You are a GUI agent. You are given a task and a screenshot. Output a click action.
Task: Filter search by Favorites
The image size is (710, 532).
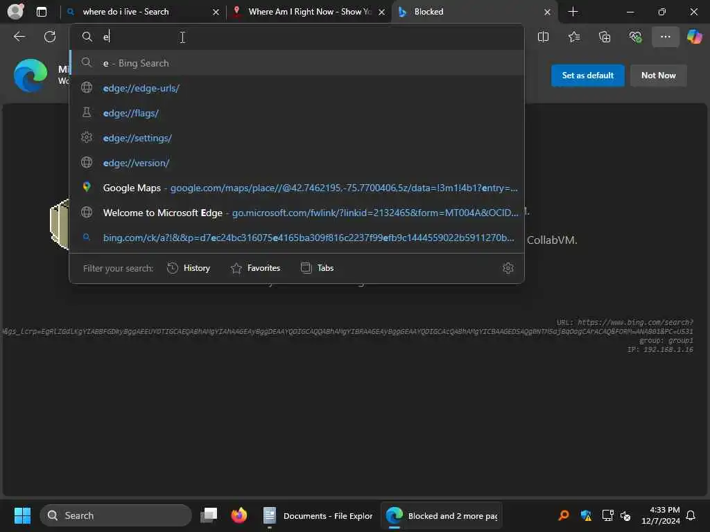point(255,268)
